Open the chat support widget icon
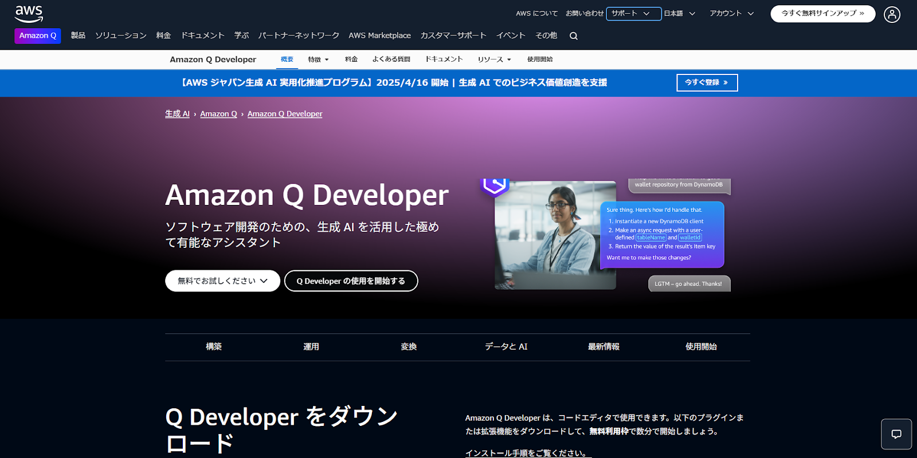Image resolution: width=917 pixels, height=458 pixels. [896, 434]
